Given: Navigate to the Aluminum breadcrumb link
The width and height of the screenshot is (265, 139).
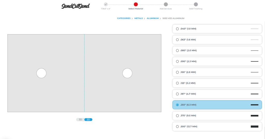Looking at the screenshot, I should tap(152, 18).
